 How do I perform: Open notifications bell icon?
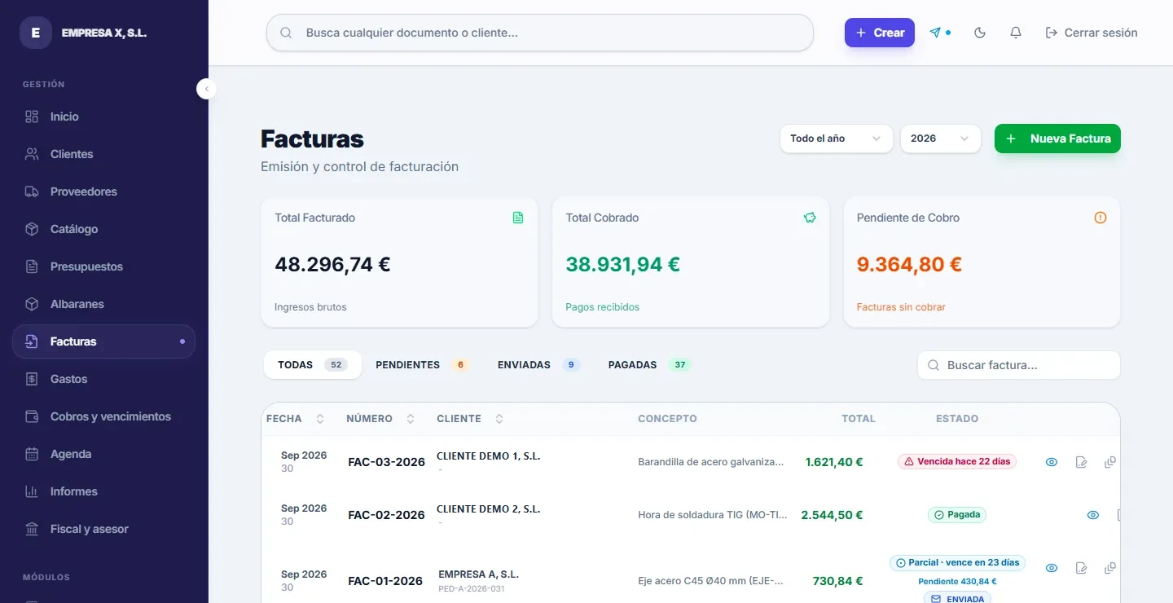1016,33
